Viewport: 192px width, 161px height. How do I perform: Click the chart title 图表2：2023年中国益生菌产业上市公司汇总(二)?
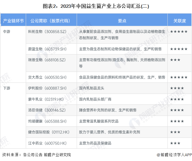[96, 6]
